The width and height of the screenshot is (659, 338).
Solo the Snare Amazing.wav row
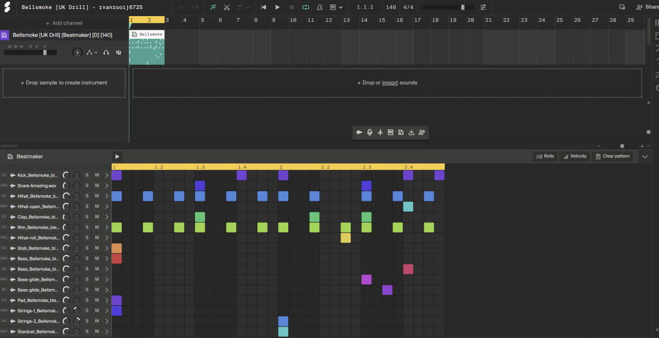[x=87, y=185]
